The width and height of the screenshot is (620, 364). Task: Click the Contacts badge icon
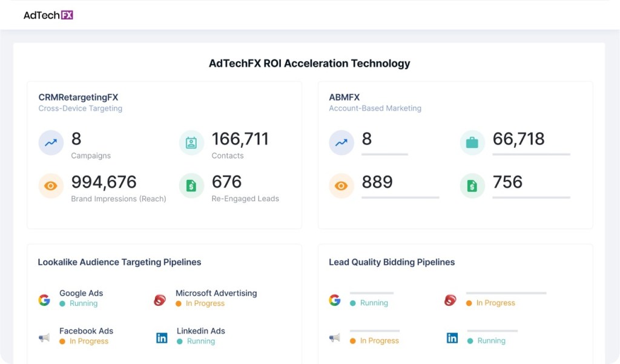(x=191, y=143)
